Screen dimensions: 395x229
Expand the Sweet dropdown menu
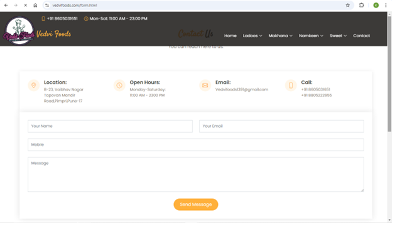[x=338, y=36]
